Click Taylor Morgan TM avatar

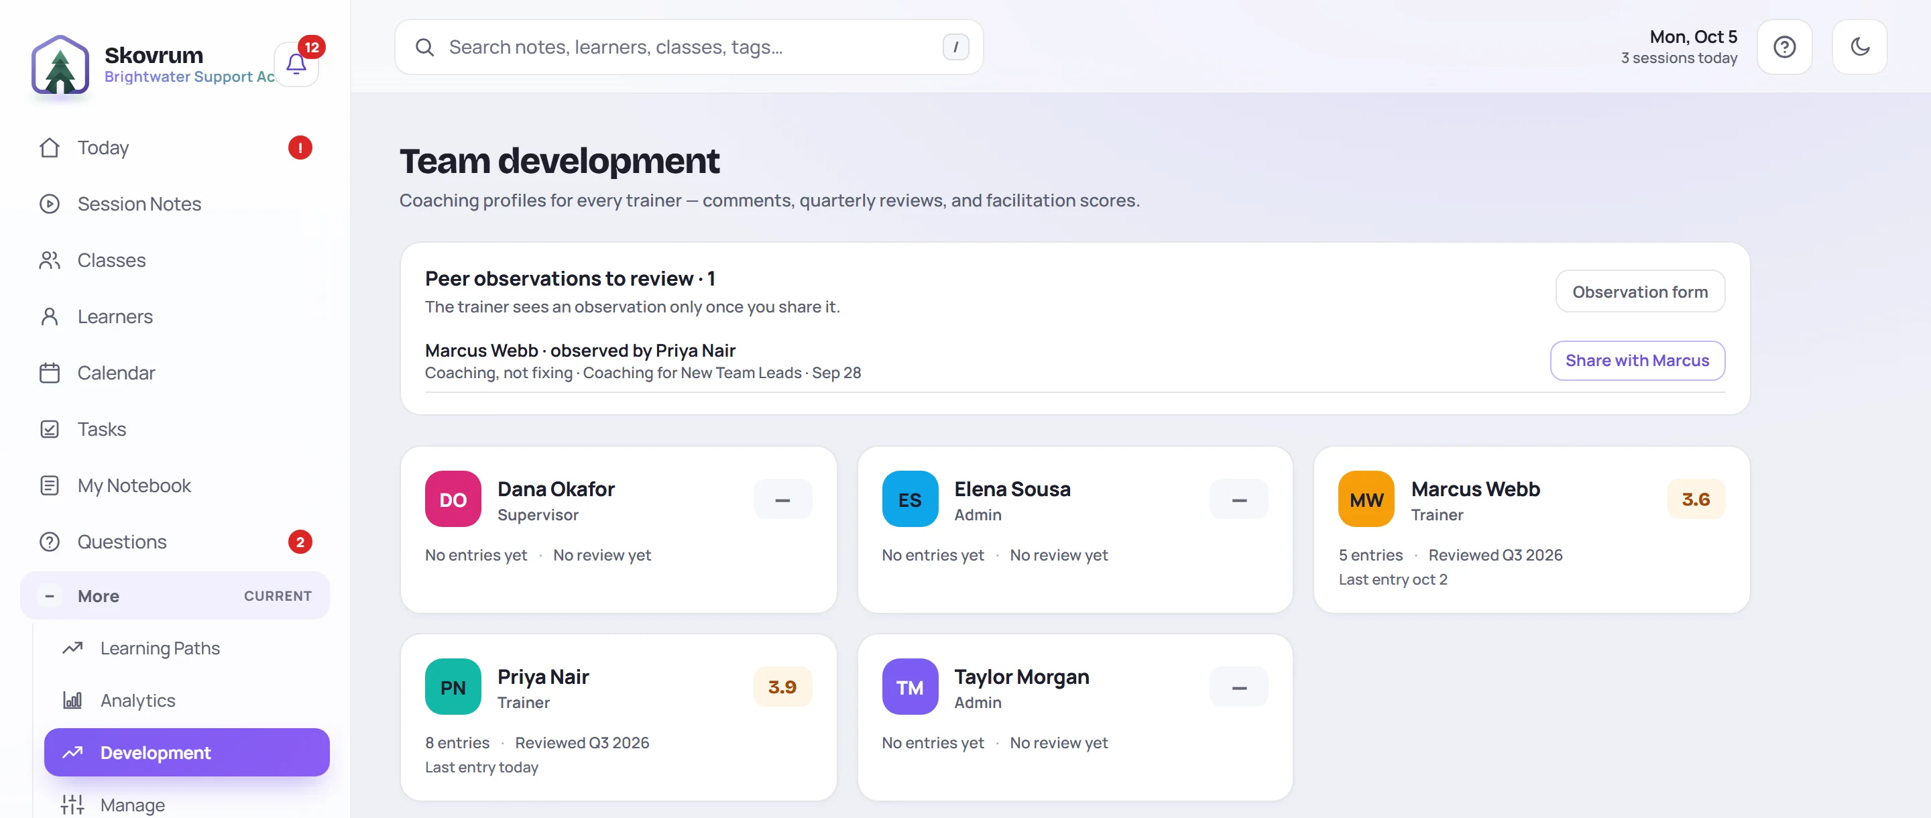tap(909, 687)
